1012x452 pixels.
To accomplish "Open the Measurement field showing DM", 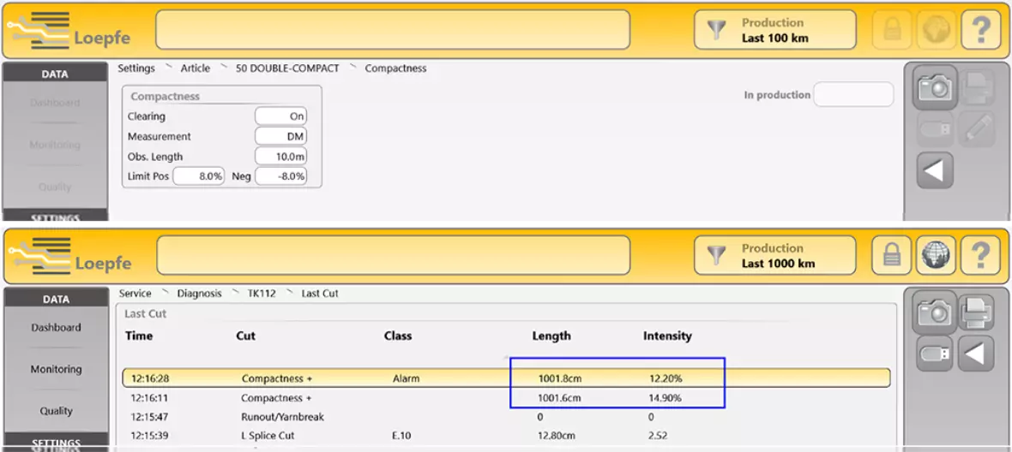I will coord(280,136).
